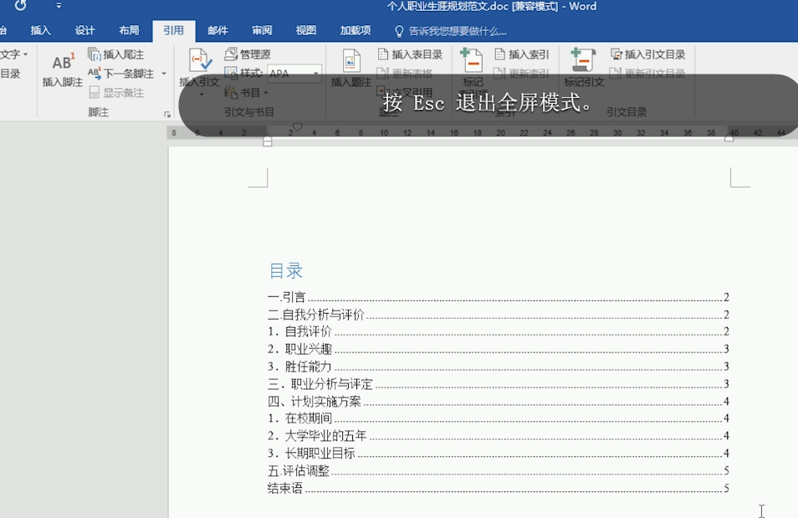Click the 3．长期职业目标 contents entry
Viewport: 798px width, 518px height.
click(499, 453)
